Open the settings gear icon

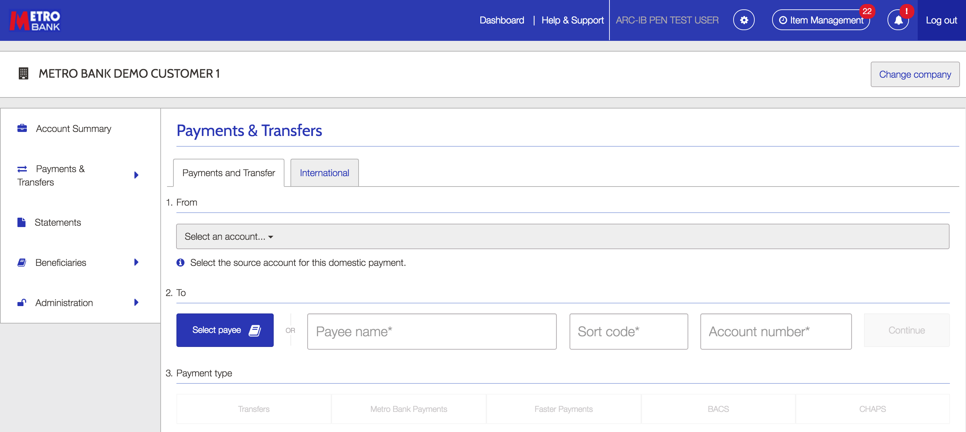point(744,20)
